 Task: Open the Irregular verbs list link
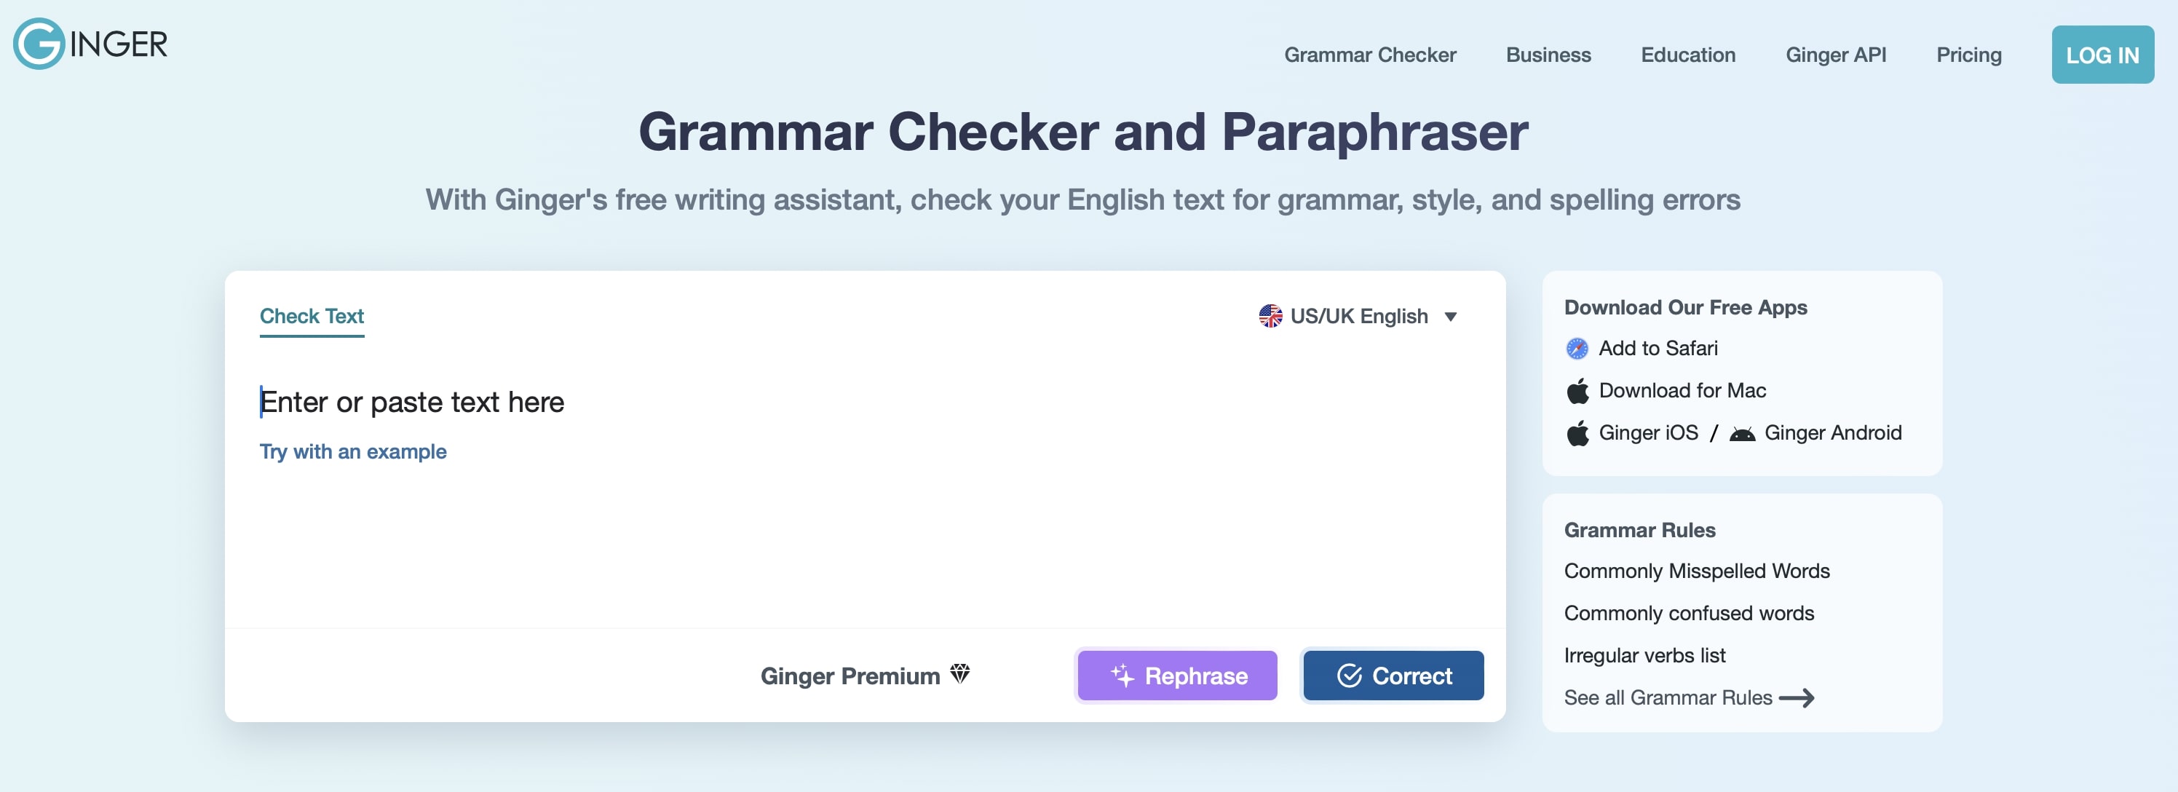coord(1644,655)
